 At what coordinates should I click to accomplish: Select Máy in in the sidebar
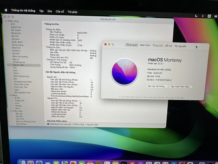click(16, 59)
